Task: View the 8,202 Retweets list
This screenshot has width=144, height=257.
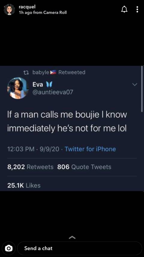Action: (x=30, y=167)
